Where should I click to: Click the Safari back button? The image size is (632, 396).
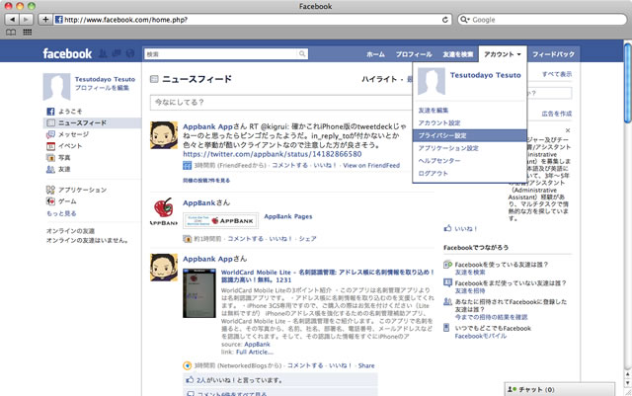click(12, 20)
